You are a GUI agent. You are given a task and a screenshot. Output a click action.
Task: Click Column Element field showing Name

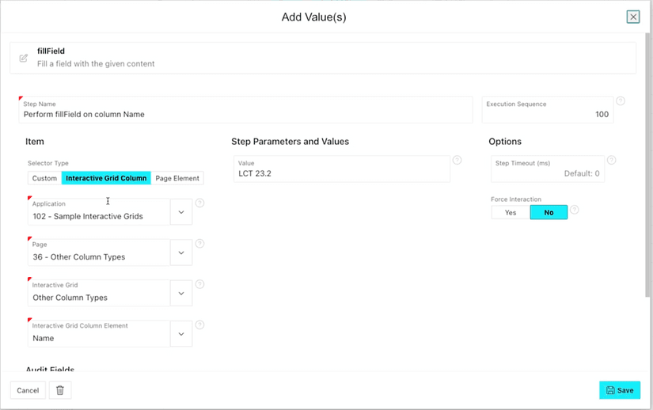click(x=99, y=334)
